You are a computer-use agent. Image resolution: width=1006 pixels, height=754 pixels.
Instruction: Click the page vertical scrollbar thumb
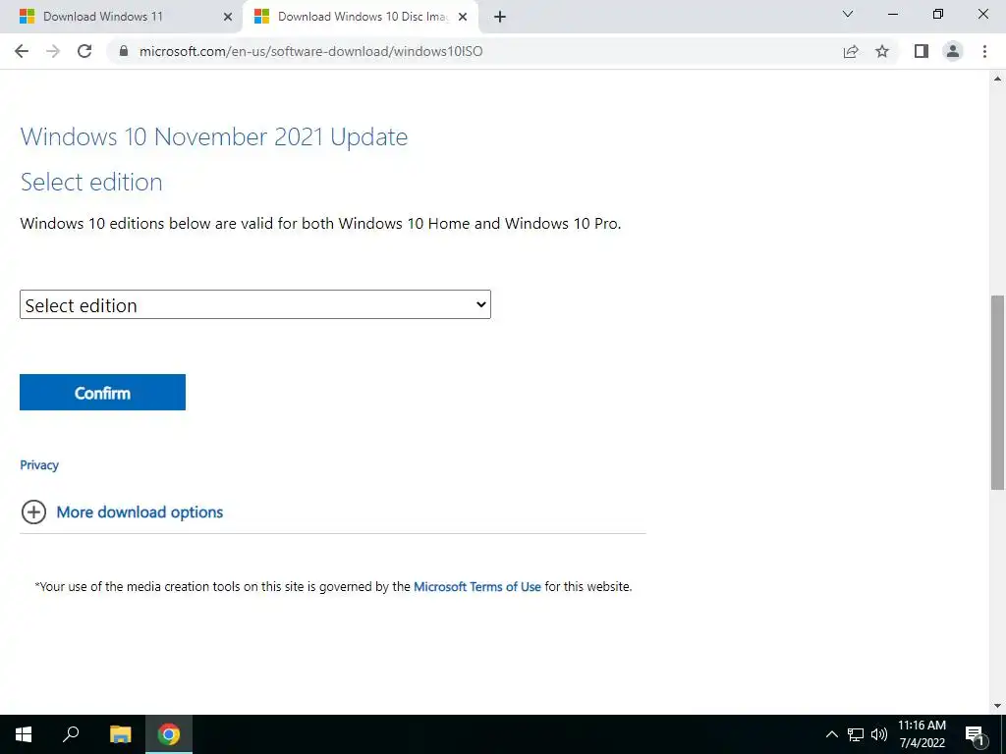pos(998,393)
